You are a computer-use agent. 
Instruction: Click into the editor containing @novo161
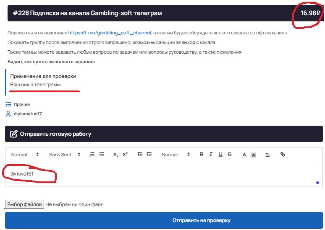pos(164,174)
